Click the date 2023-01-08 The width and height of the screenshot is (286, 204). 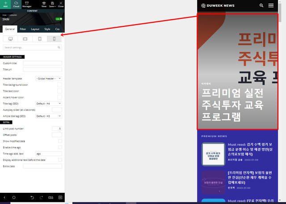pyautogui.click(x=251, y=160)
